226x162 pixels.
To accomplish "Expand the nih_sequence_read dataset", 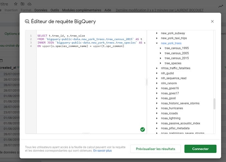I will (157, 78).
